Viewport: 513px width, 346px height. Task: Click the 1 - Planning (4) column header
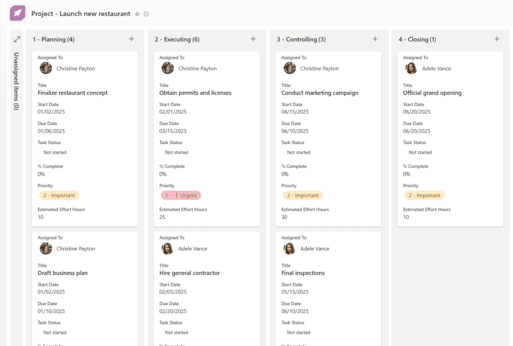coord(54,39)
